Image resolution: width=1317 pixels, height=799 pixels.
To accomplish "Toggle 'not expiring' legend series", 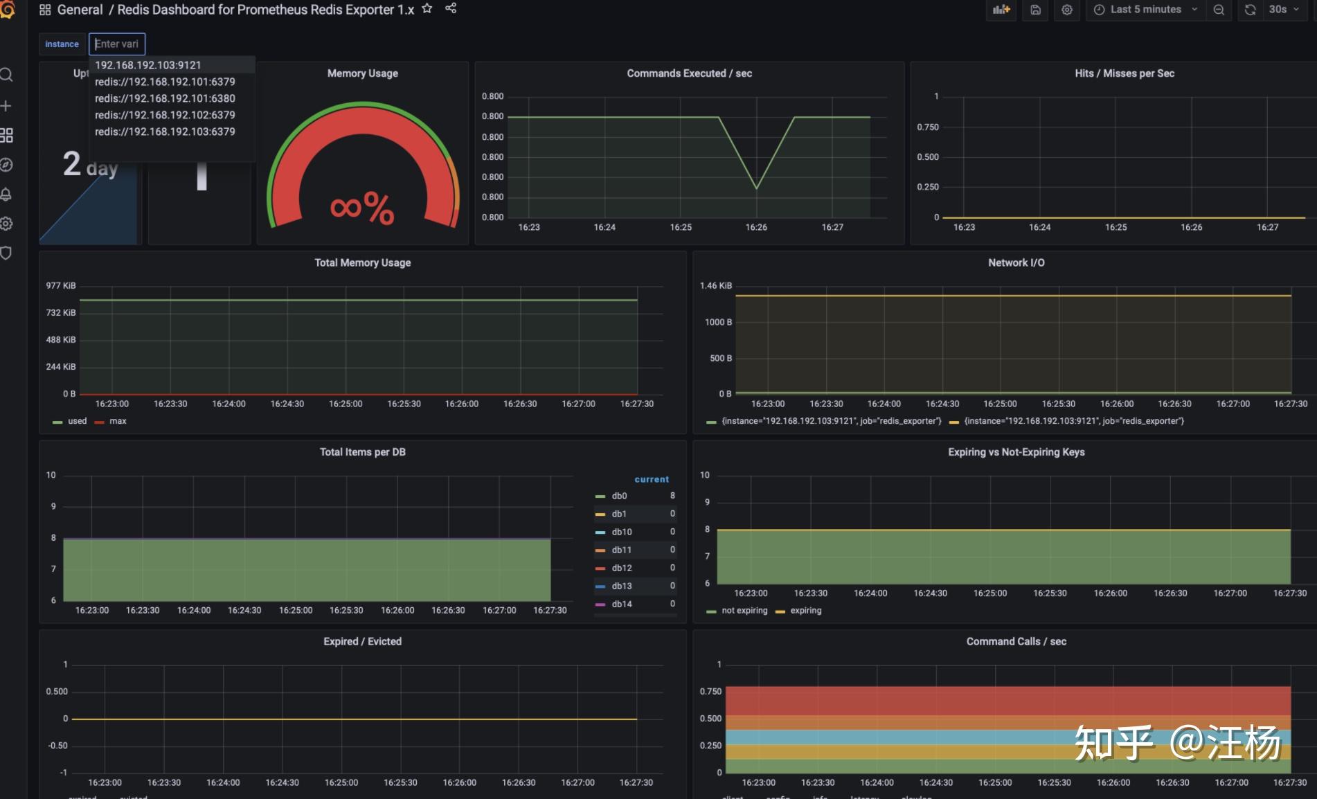I will [744, 611].
